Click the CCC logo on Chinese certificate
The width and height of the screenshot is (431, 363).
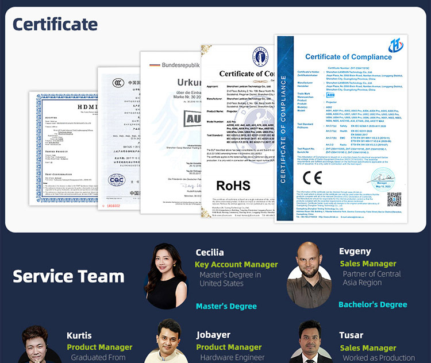coord(118,83)
